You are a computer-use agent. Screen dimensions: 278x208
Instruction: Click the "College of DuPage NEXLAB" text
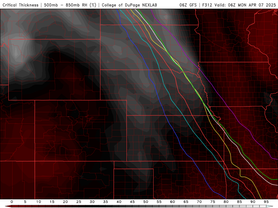tap(129, 5)
